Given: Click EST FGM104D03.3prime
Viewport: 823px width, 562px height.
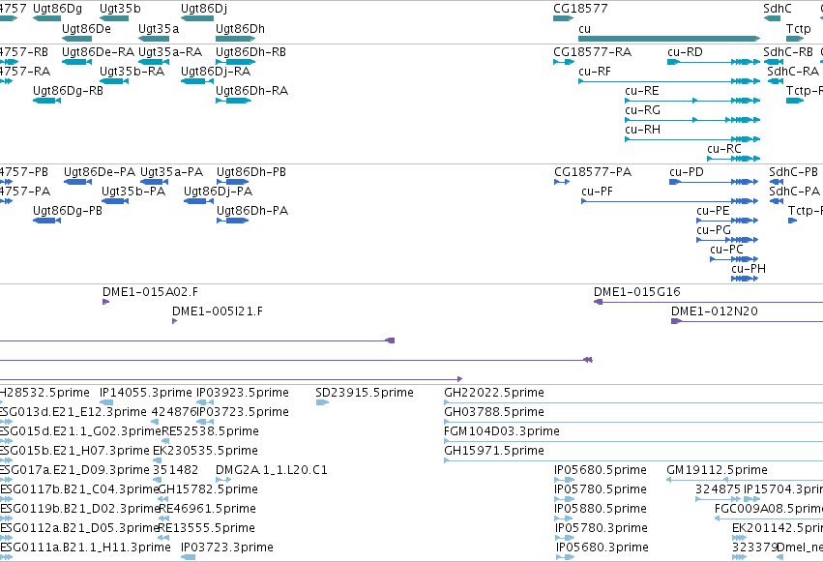Looking at the screenshot, I should [x=633, y=441].
